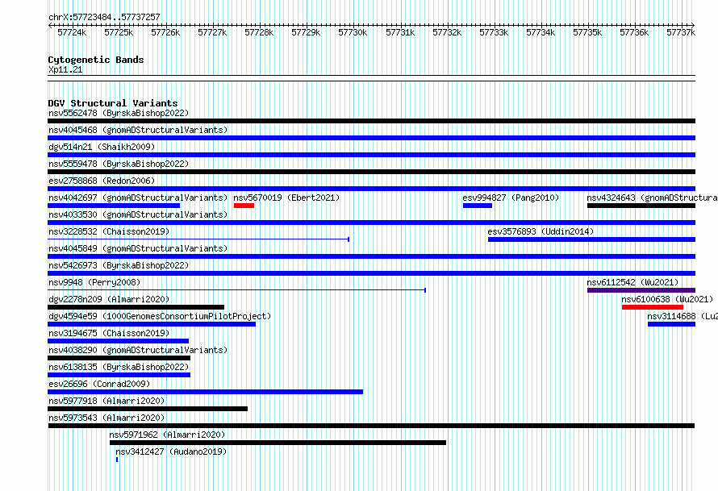Image resolution: width=718 pixels, height=491 pixels.
Task: Click the red bar under nsv6100638
Action: coord(653,307)
